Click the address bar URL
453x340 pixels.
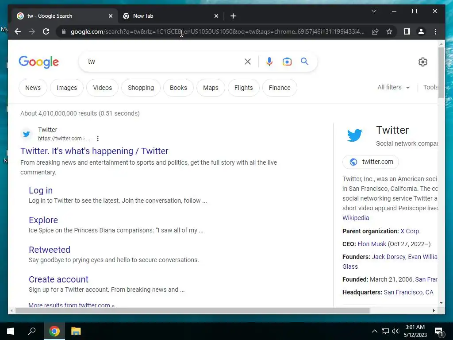217,31
